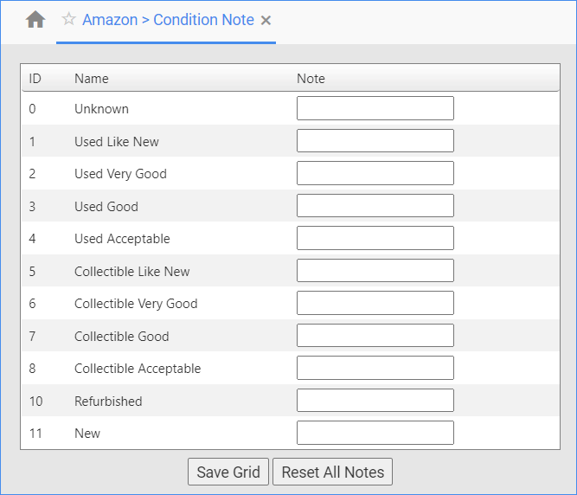Click the ID column header
577x495 pixels.
pyautogui.click(x=35, y=79)
